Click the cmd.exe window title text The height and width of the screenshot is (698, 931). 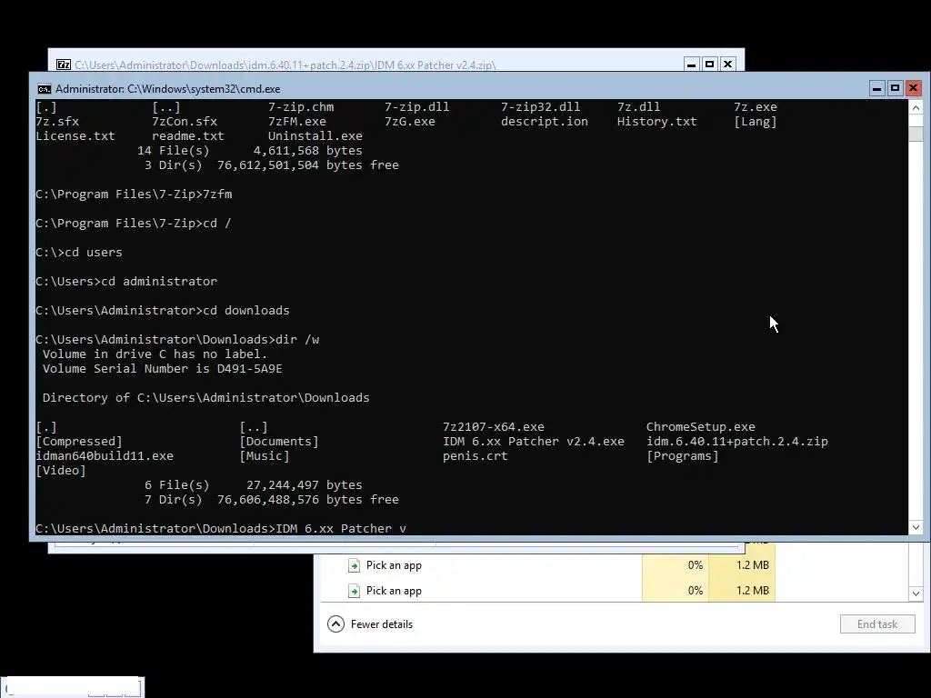(x=168, y=89)
